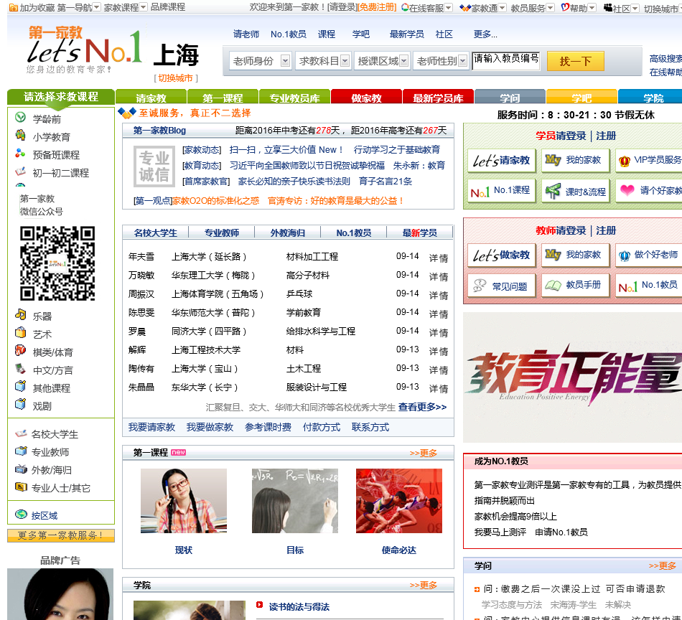The image size is (682, 620).
Task: Expand the 家教通 dropdown arrow
Action: [503, 8]
